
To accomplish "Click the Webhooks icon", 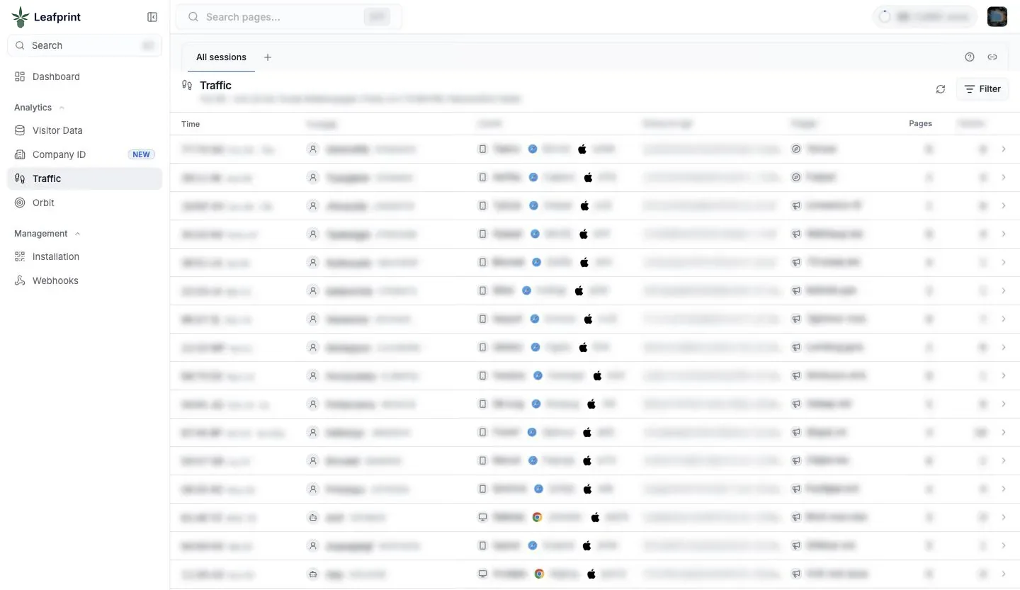I will [20, 280].
